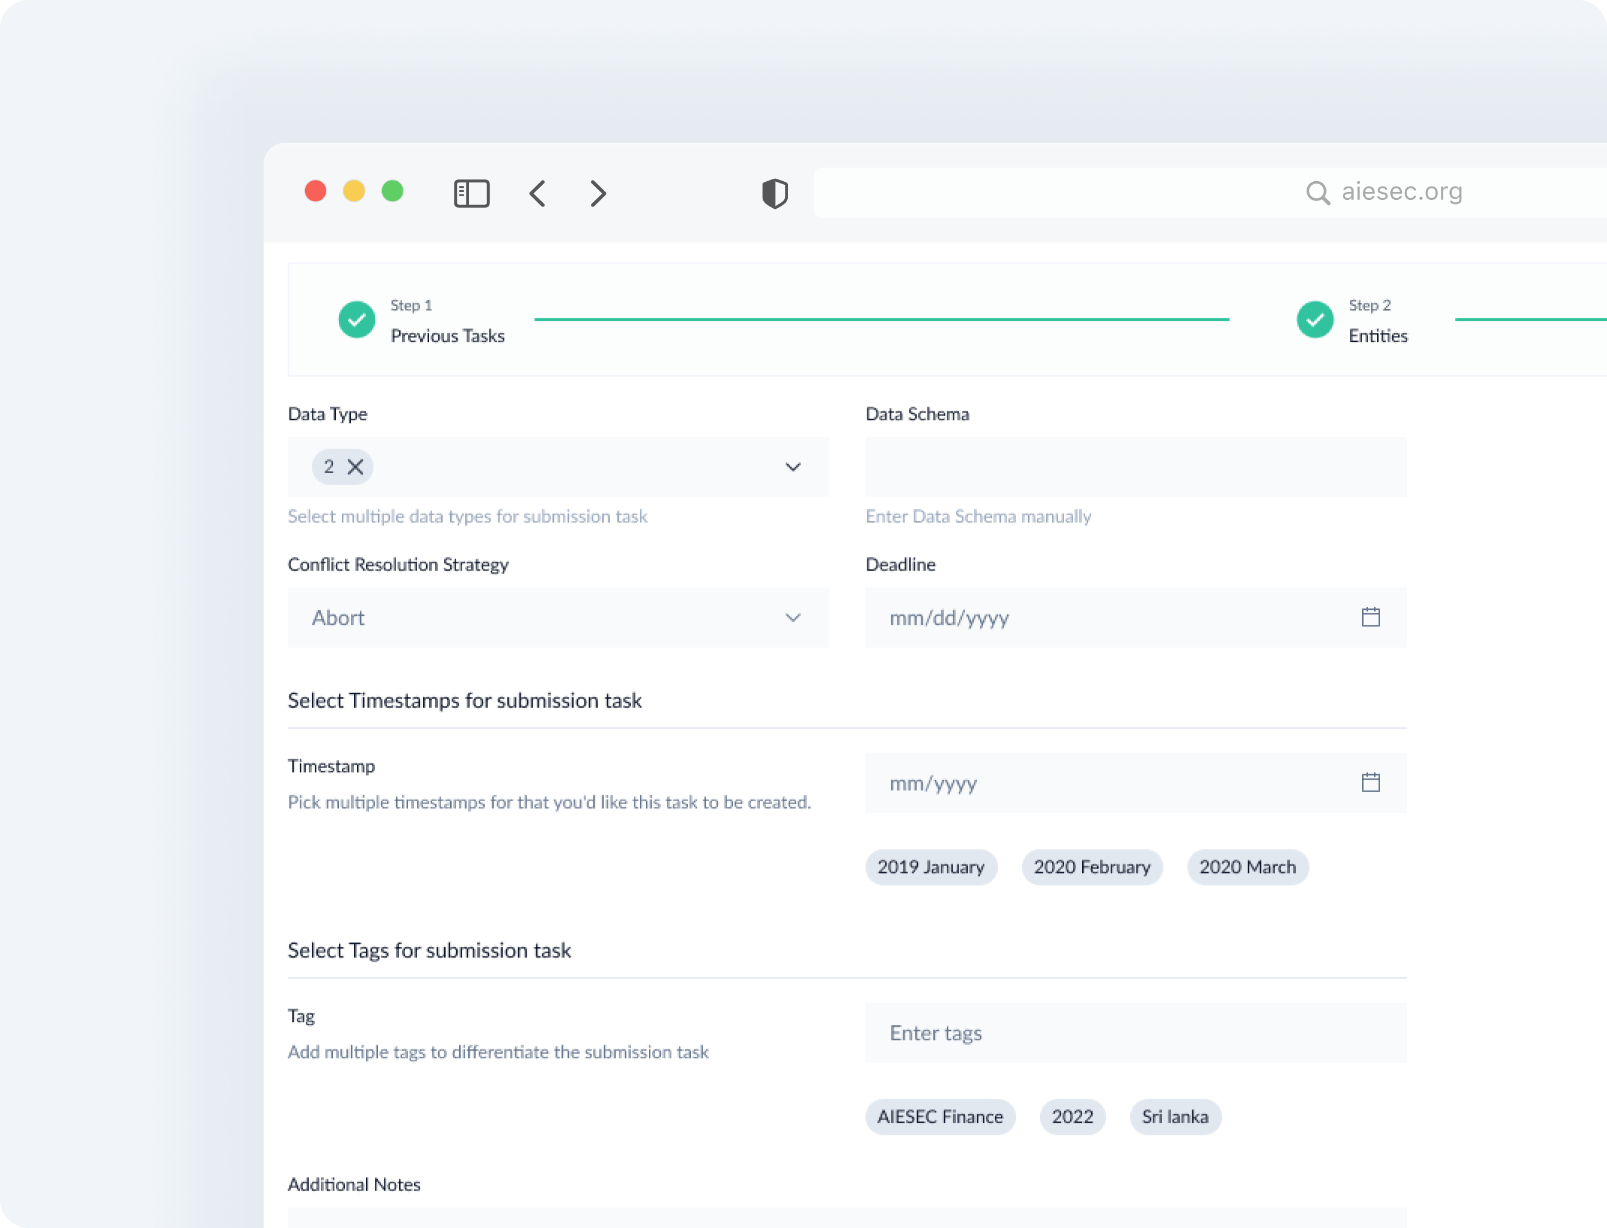Click the 'Select Tags for submission task' heading
Viewport: 1607px width, 1228px height.
[x=429, y=951]
